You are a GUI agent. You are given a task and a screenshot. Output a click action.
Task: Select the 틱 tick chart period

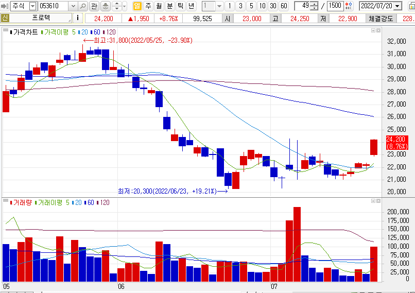[181, 6]
